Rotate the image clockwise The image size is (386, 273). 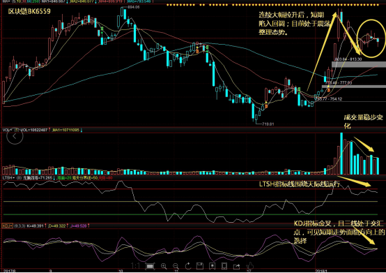(188, 266)
